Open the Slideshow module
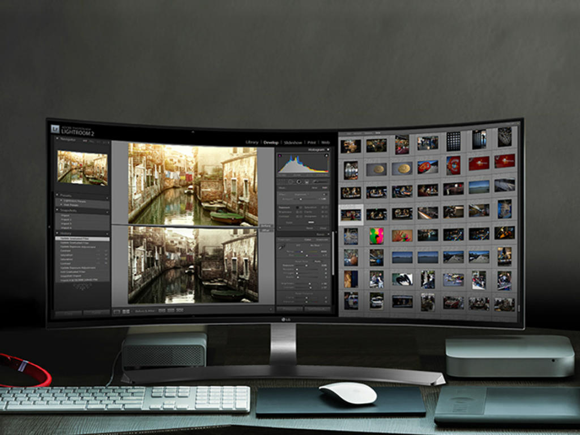 tap(293, 142)
